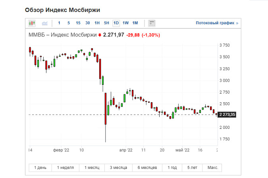Choose the 5 лет range tab
The image size is (268, 178).
(x=192, y=168)
